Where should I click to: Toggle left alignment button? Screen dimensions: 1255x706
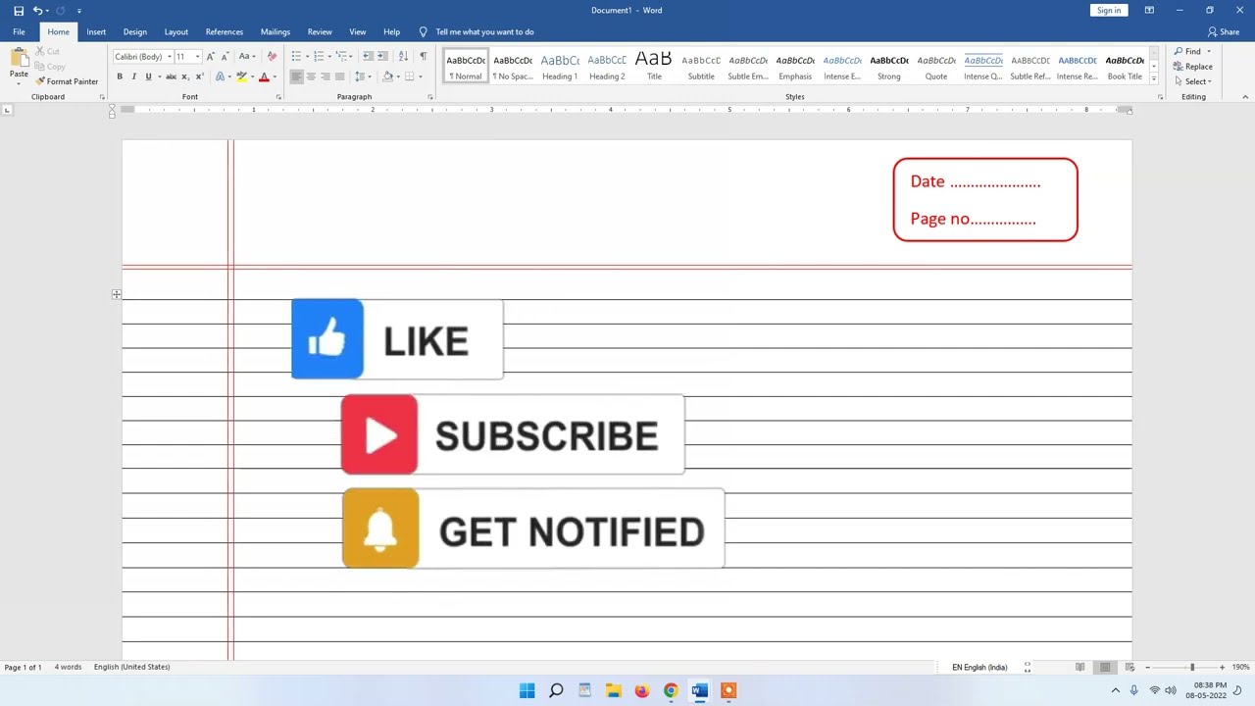point(296,76)
